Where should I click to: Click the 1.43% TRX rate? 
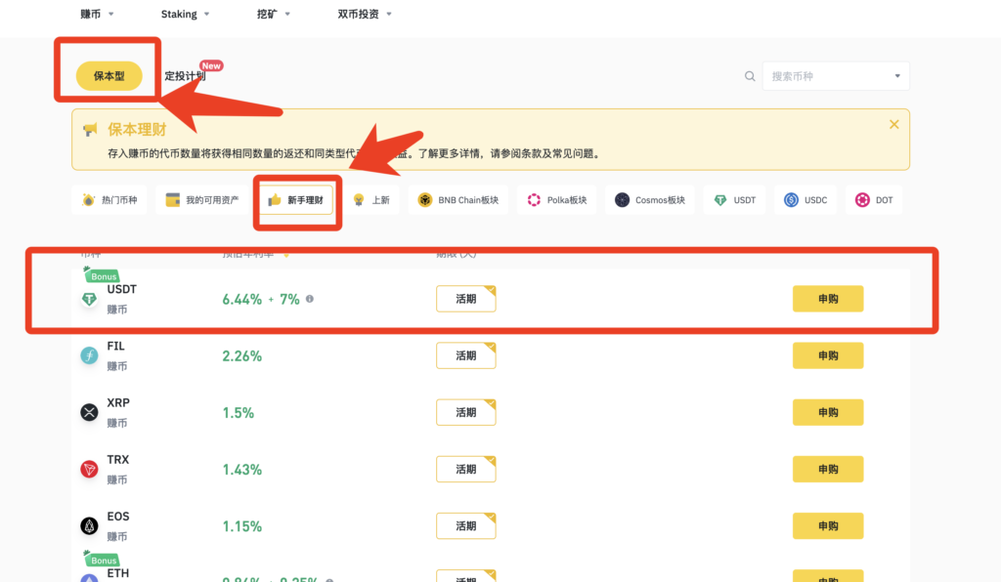tap(242, 470)
